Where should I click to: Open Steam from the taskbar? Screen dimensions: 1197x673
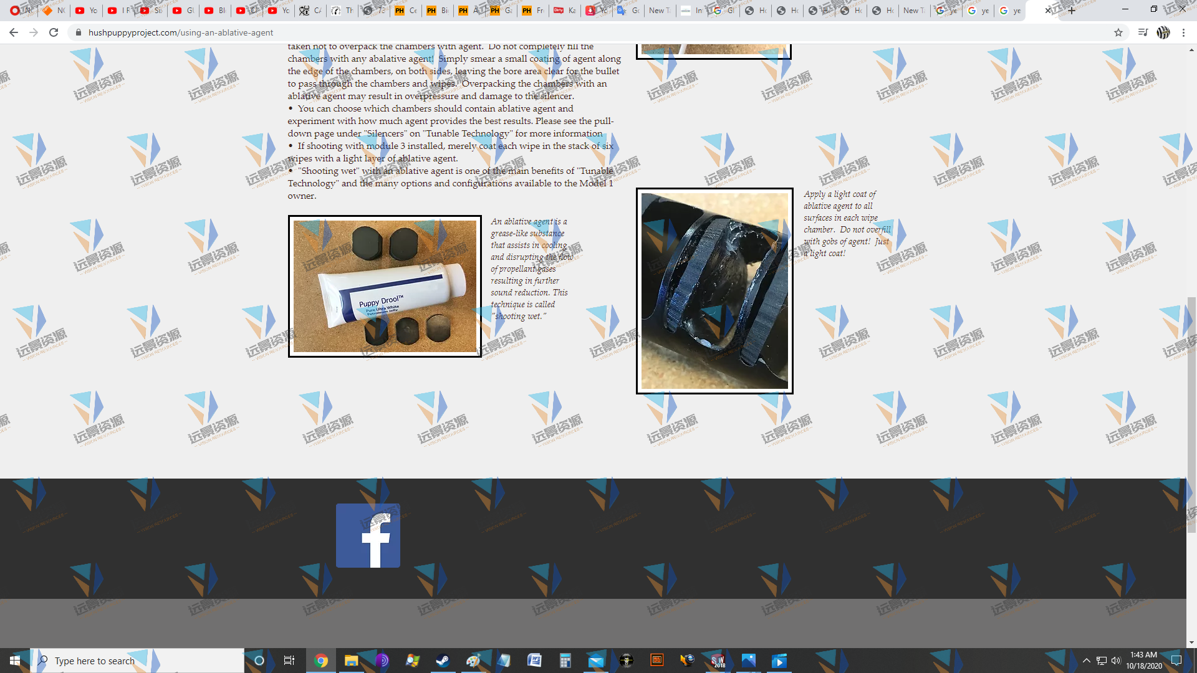443,661
